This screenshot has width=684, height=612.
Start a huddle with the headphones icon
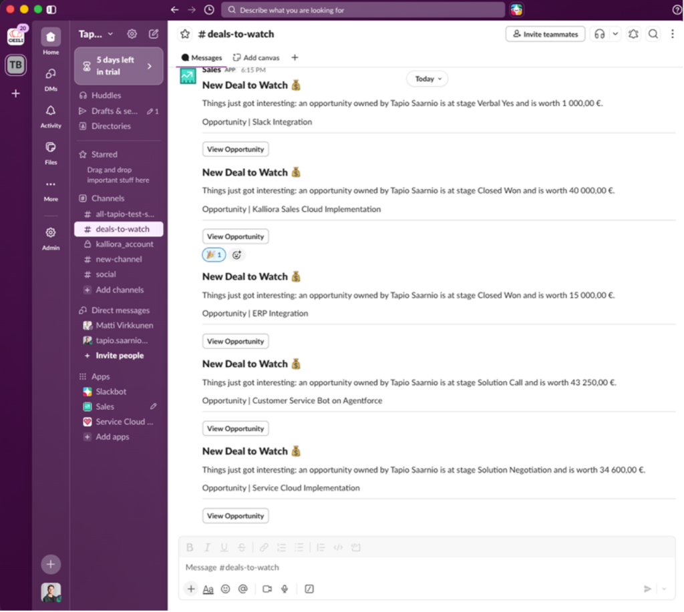(599, 34)
